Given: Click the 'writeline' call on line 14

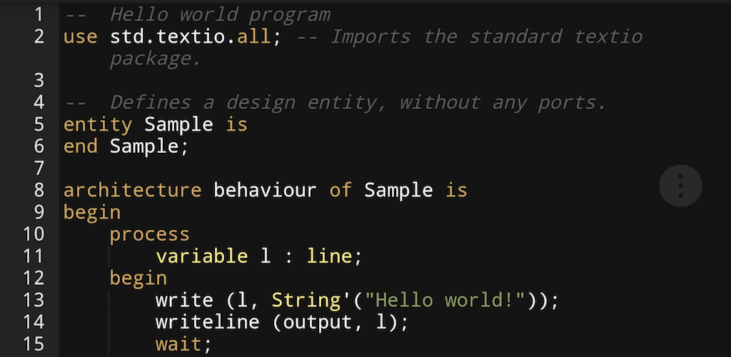Looking at the screenshot, I should pos(208,321).
